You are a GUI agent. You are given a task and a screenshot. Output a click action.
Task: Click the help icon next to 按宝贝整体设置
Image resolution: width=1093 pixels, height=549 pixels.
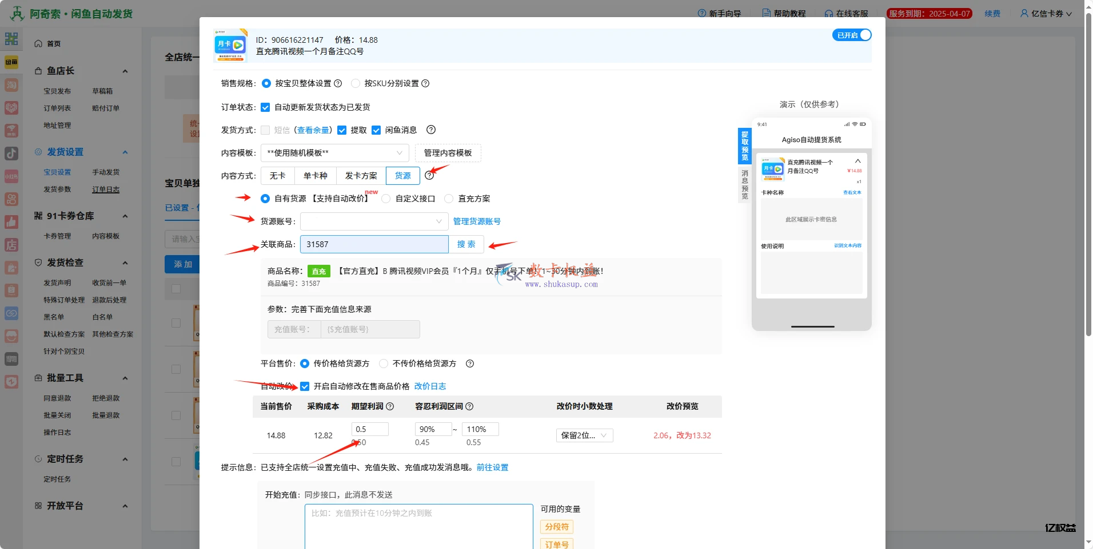(x=338, y=83)
